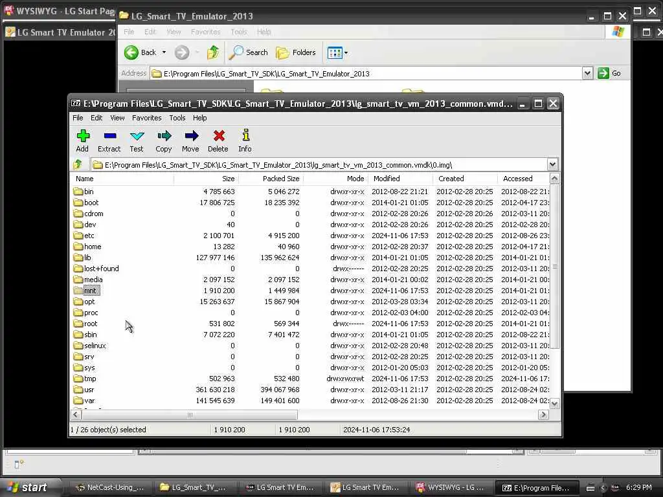The height and width of the screenshot is (497, 663).
Task: Click the Add button in 7-Zip toolbar
Action: (82, 140)
